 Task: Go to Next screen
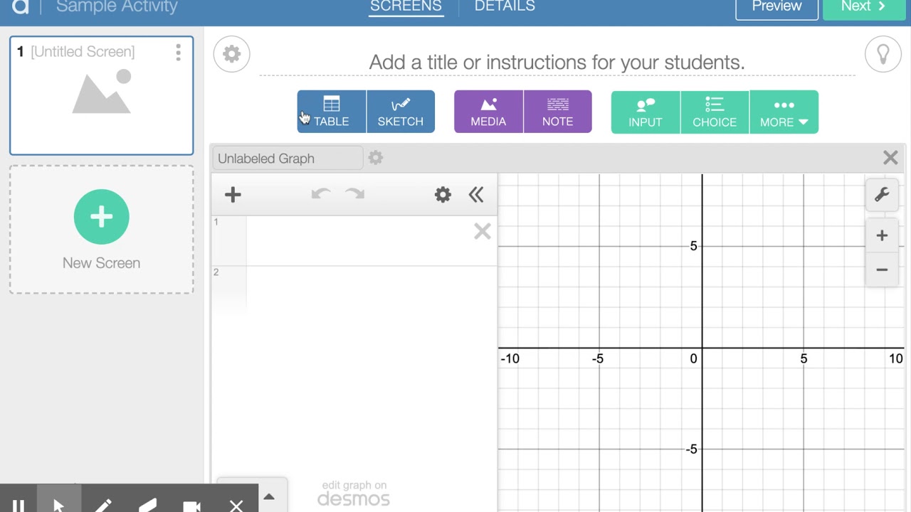pos(863,7)
